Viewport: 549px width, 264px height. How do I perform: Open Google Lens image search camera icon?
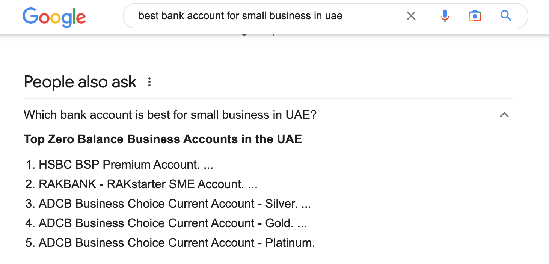(475, 16)
